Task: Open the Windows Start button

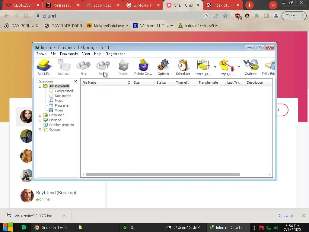Action: [8, 227]
